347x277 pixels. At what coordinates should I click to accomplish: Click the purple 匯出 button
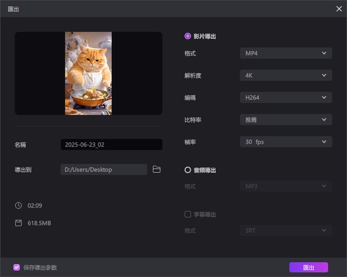[x=308, y=267]
